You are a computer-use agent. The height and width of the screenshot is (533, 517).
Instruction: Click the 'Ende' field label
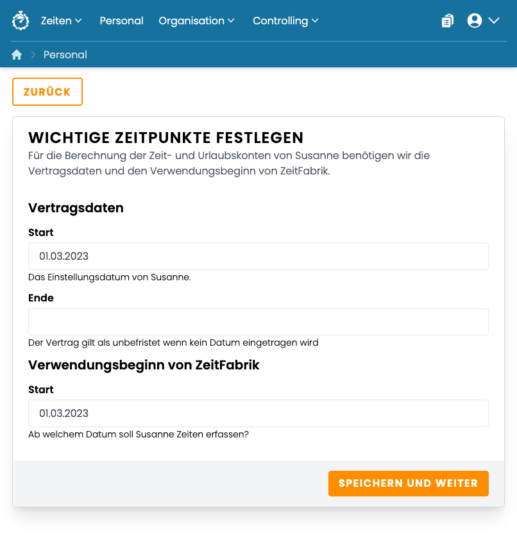point(41,298)
